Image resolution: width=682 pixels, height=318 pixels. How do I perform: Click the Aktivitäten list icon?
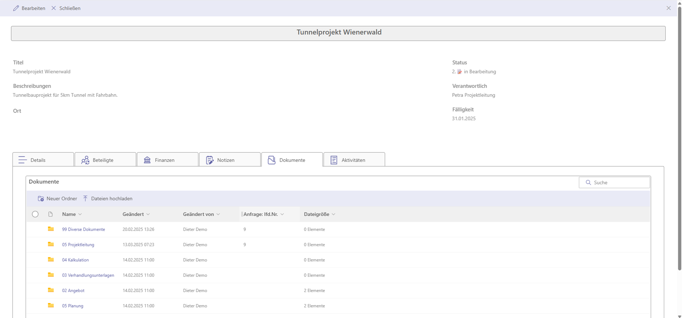pyautogui.click(x=334, y=160)
